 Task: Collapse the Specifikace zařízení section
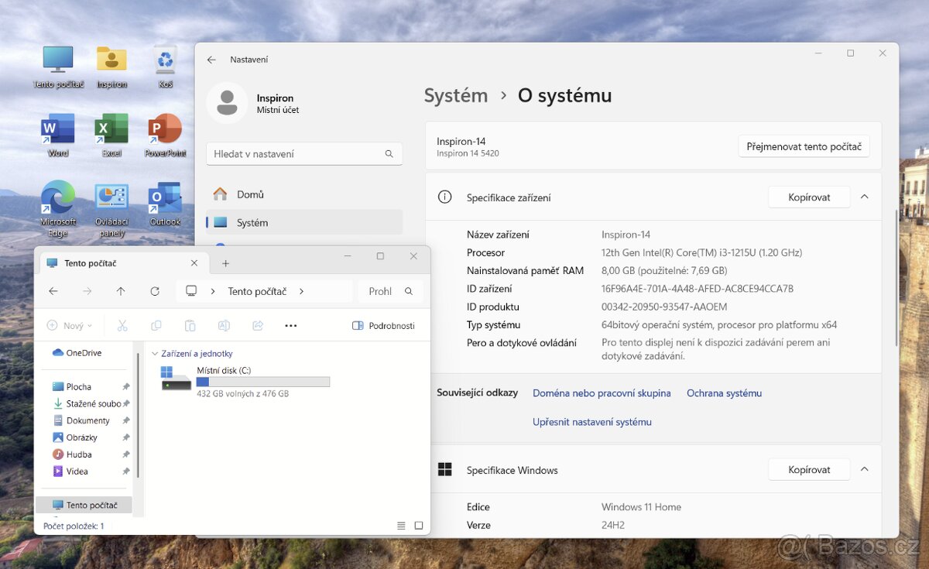(865, 197)
